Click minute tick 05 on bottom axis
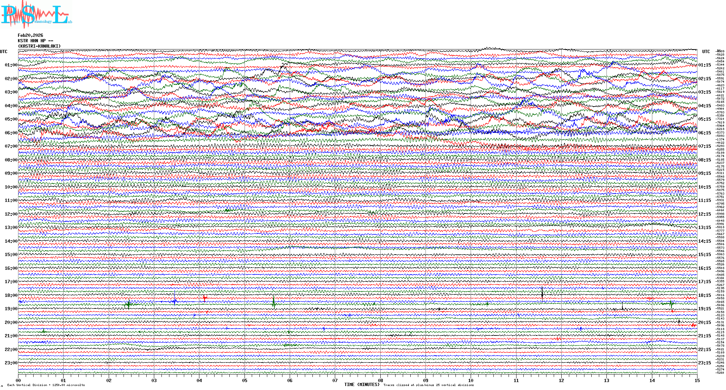The image size is (726, 390). coord(245,380)
